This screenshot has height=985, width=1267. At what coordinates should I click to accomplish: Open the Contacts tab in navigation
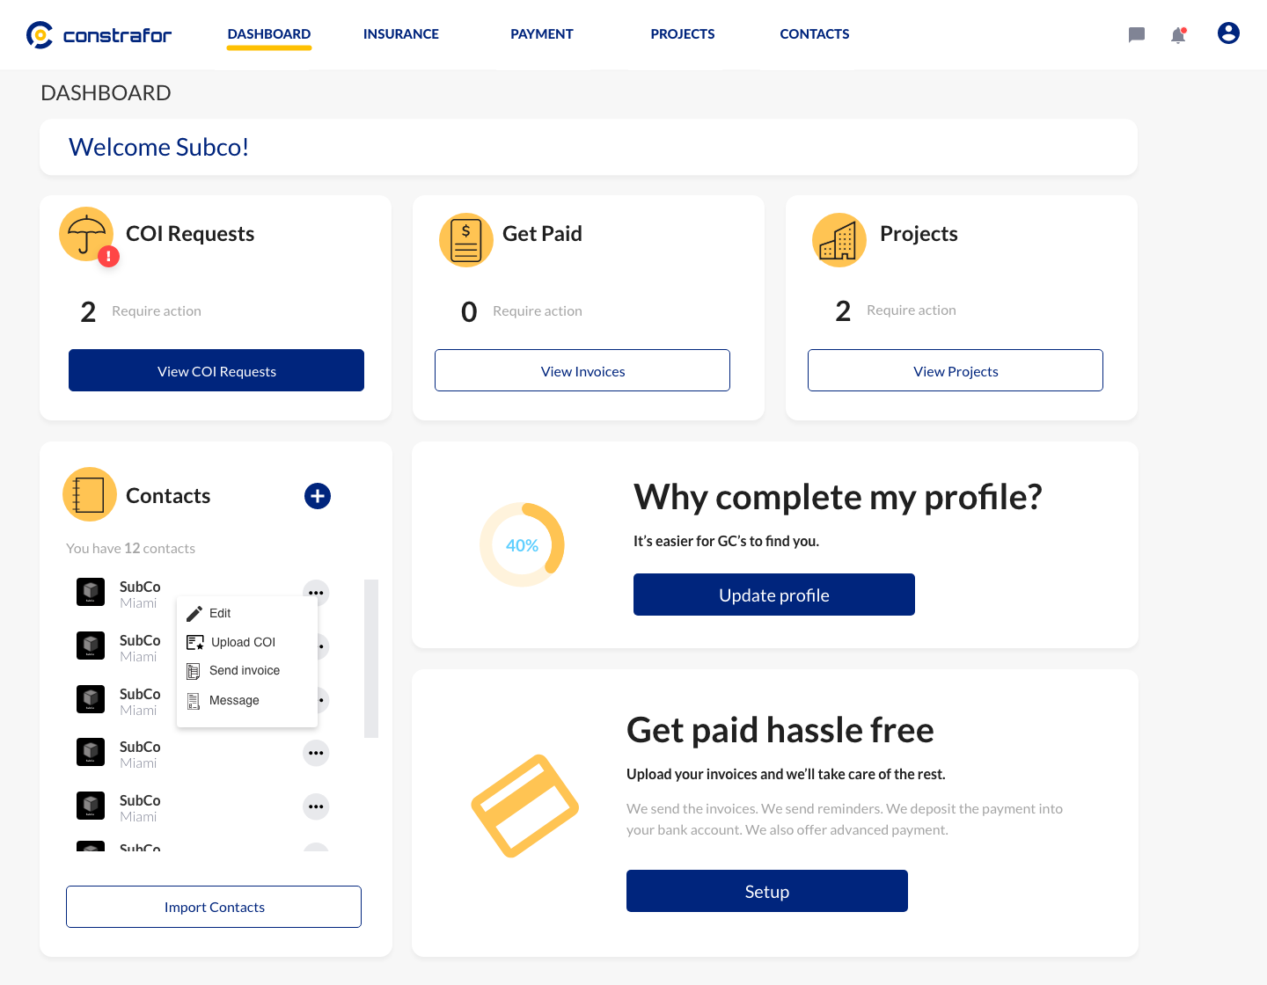click(x=815, y=34)
